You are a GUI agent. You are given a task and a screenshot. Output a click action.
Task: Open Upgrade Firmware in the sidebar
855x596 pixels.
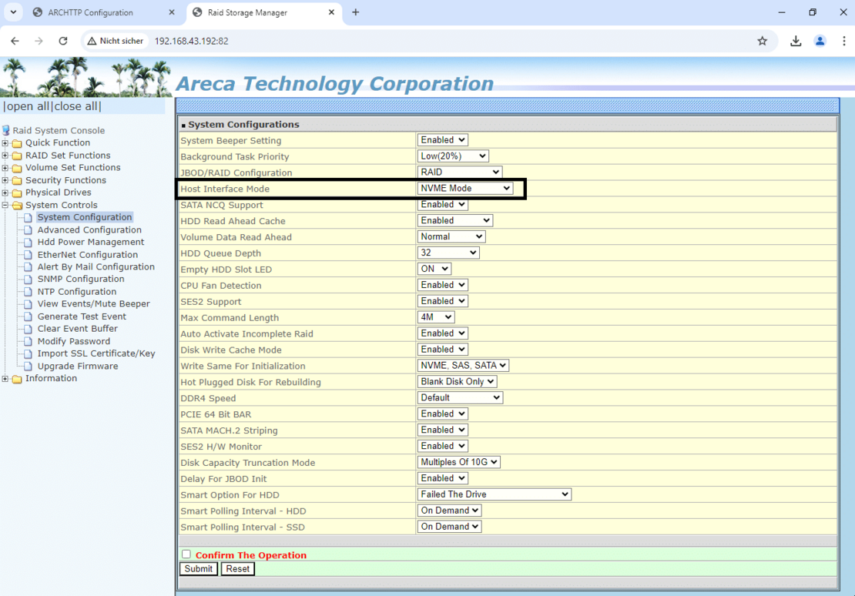coord(78,366)
